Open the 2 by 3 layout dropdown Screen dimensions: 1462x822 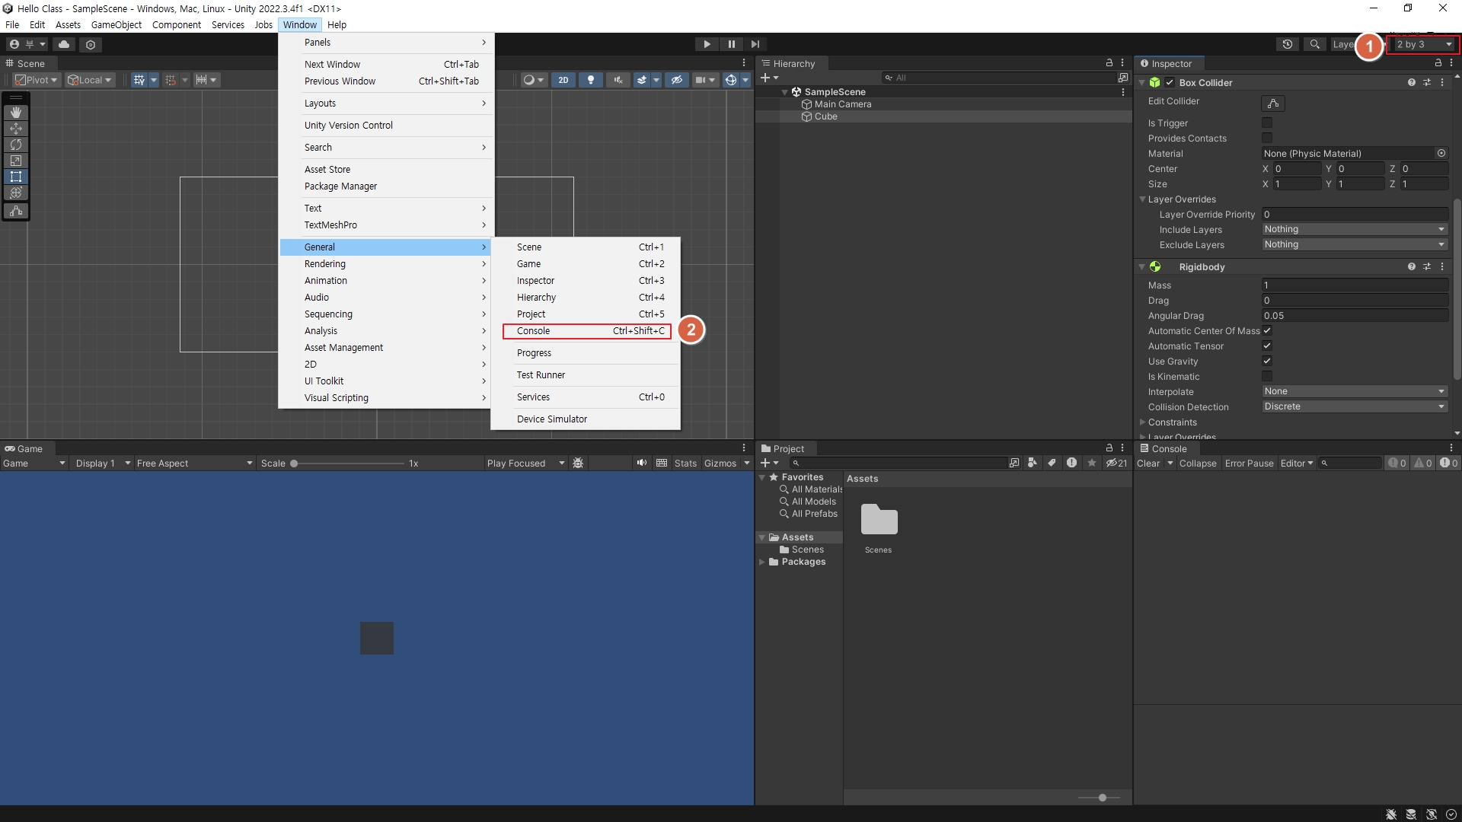1423,44
